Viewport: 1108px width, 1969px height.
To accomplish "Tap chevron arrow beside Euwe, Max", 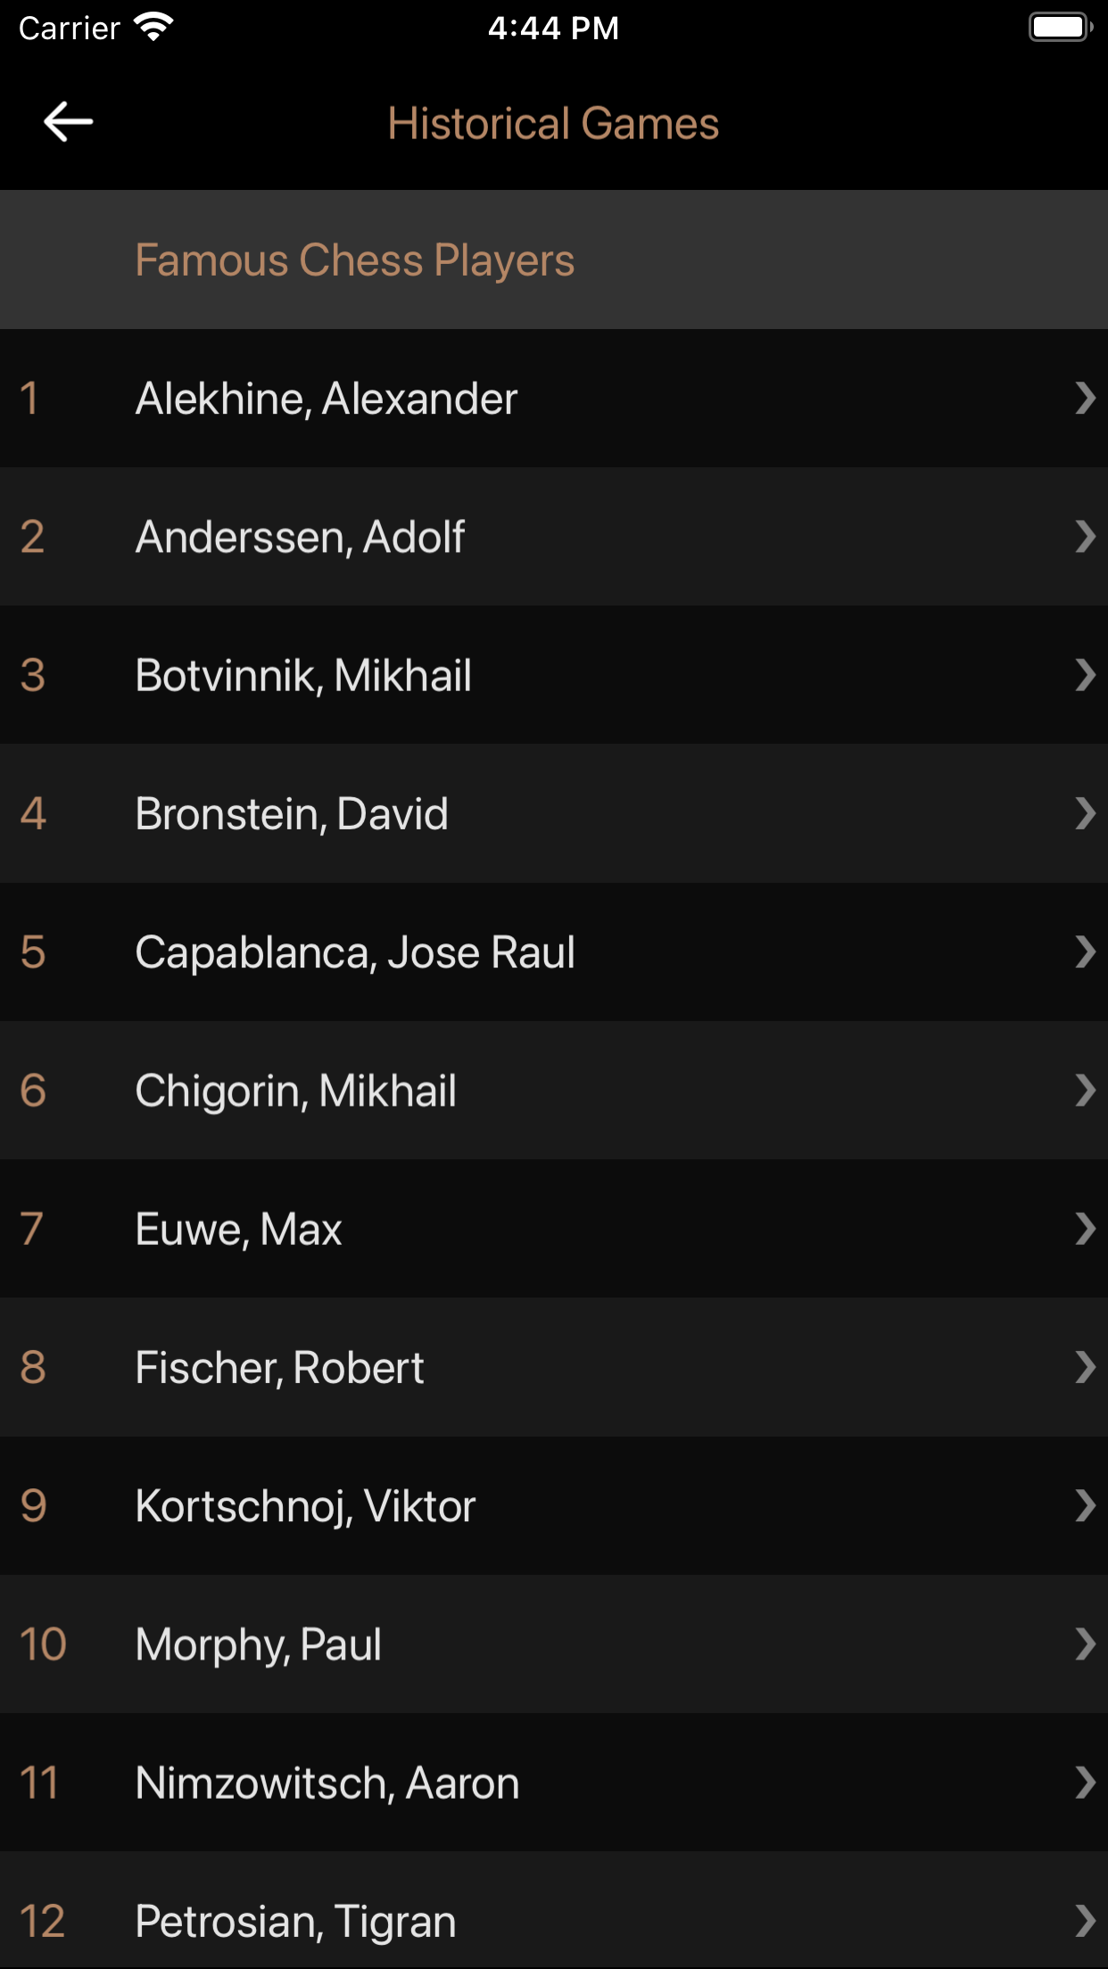I will pyautogui.click(x=1085, y=1229).
